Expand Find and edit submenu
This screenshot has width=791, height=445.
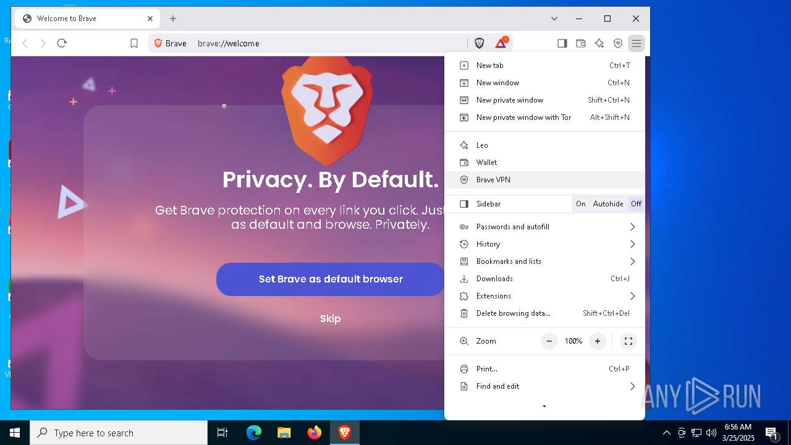tap(544, 386)
